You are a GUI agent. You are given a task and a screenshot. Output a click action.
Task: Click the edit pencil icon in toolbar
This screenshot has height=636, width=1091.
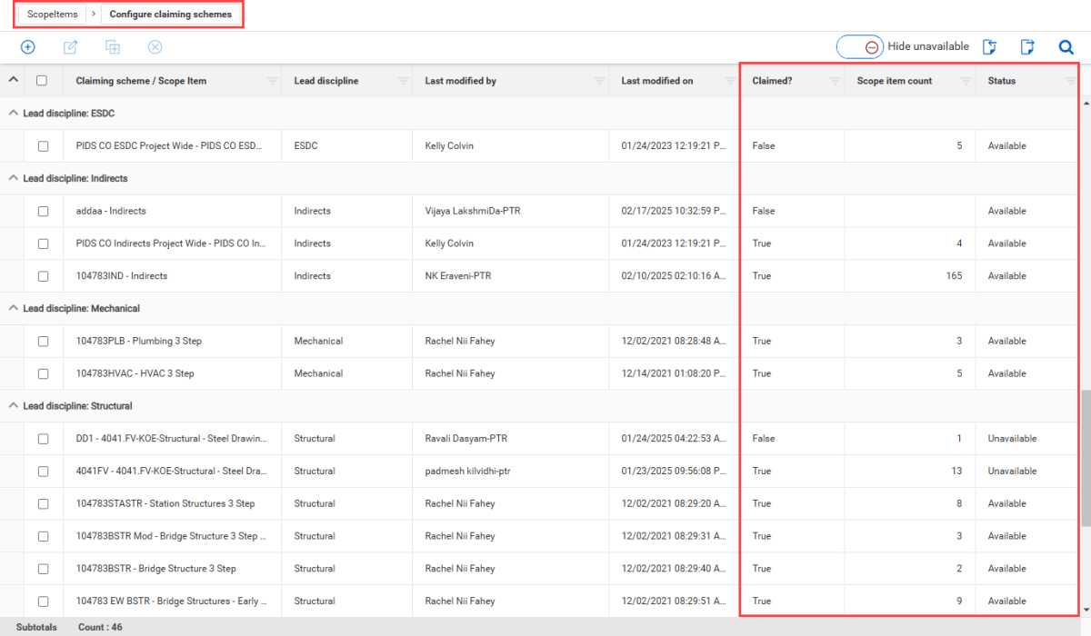[x=70, y=47]
